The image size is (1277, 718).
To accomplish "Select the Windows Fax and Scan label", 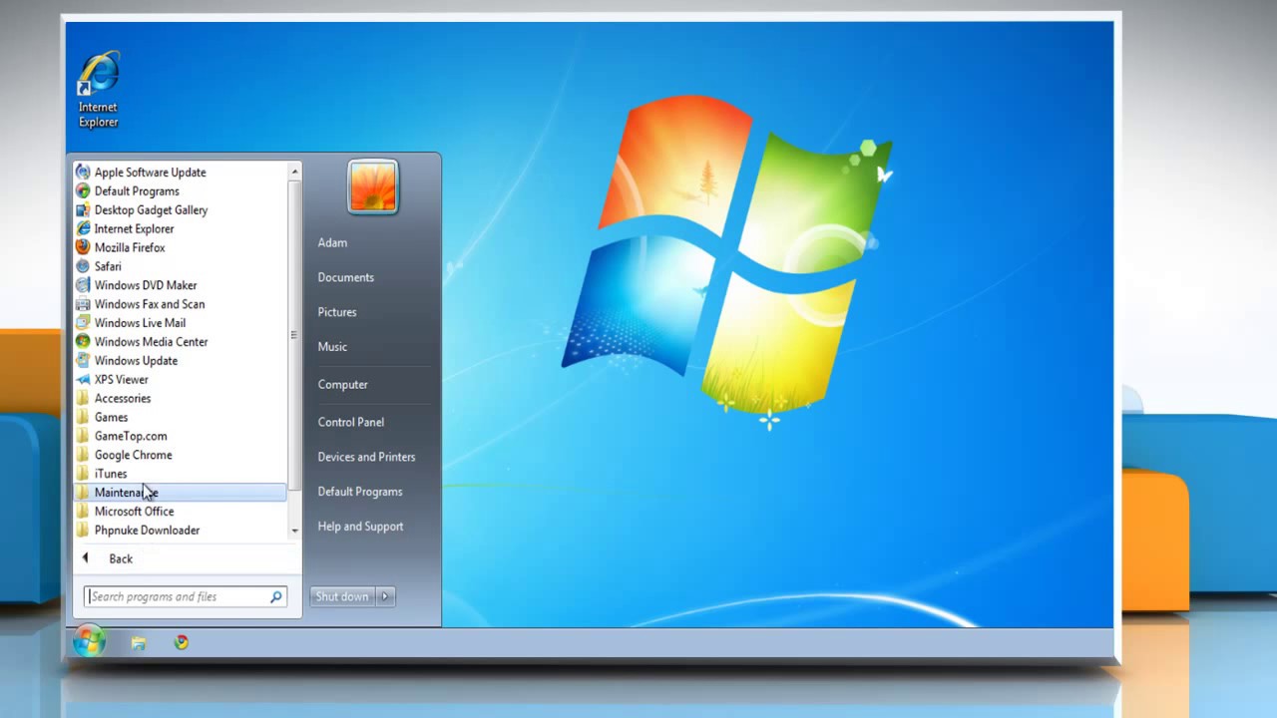I will click(150, 304).
